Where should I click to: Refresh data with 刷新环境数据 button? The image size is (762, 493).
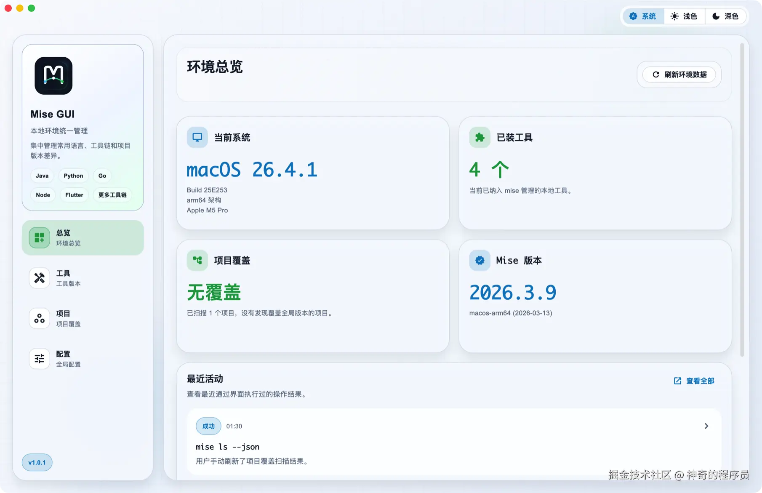pyautogui.click(x=679, y=75)
